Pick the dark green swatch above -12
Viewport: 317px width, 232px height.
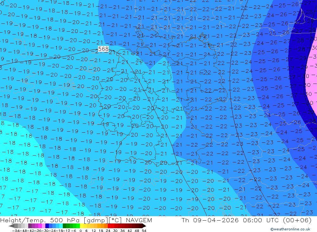[64, 226]
